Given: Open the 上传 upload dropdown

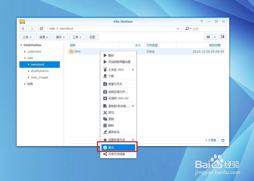Looking at the screenshot, I should coord(27,37).
